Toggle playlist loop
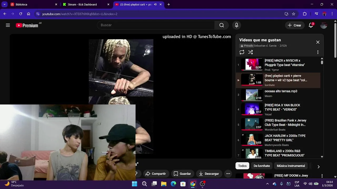This screenshot has width=337, height=189. 242,52
